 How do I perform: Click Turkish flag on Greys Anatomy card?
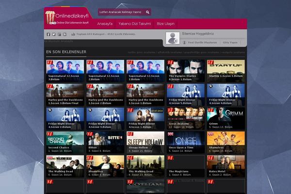coord(170,110)
